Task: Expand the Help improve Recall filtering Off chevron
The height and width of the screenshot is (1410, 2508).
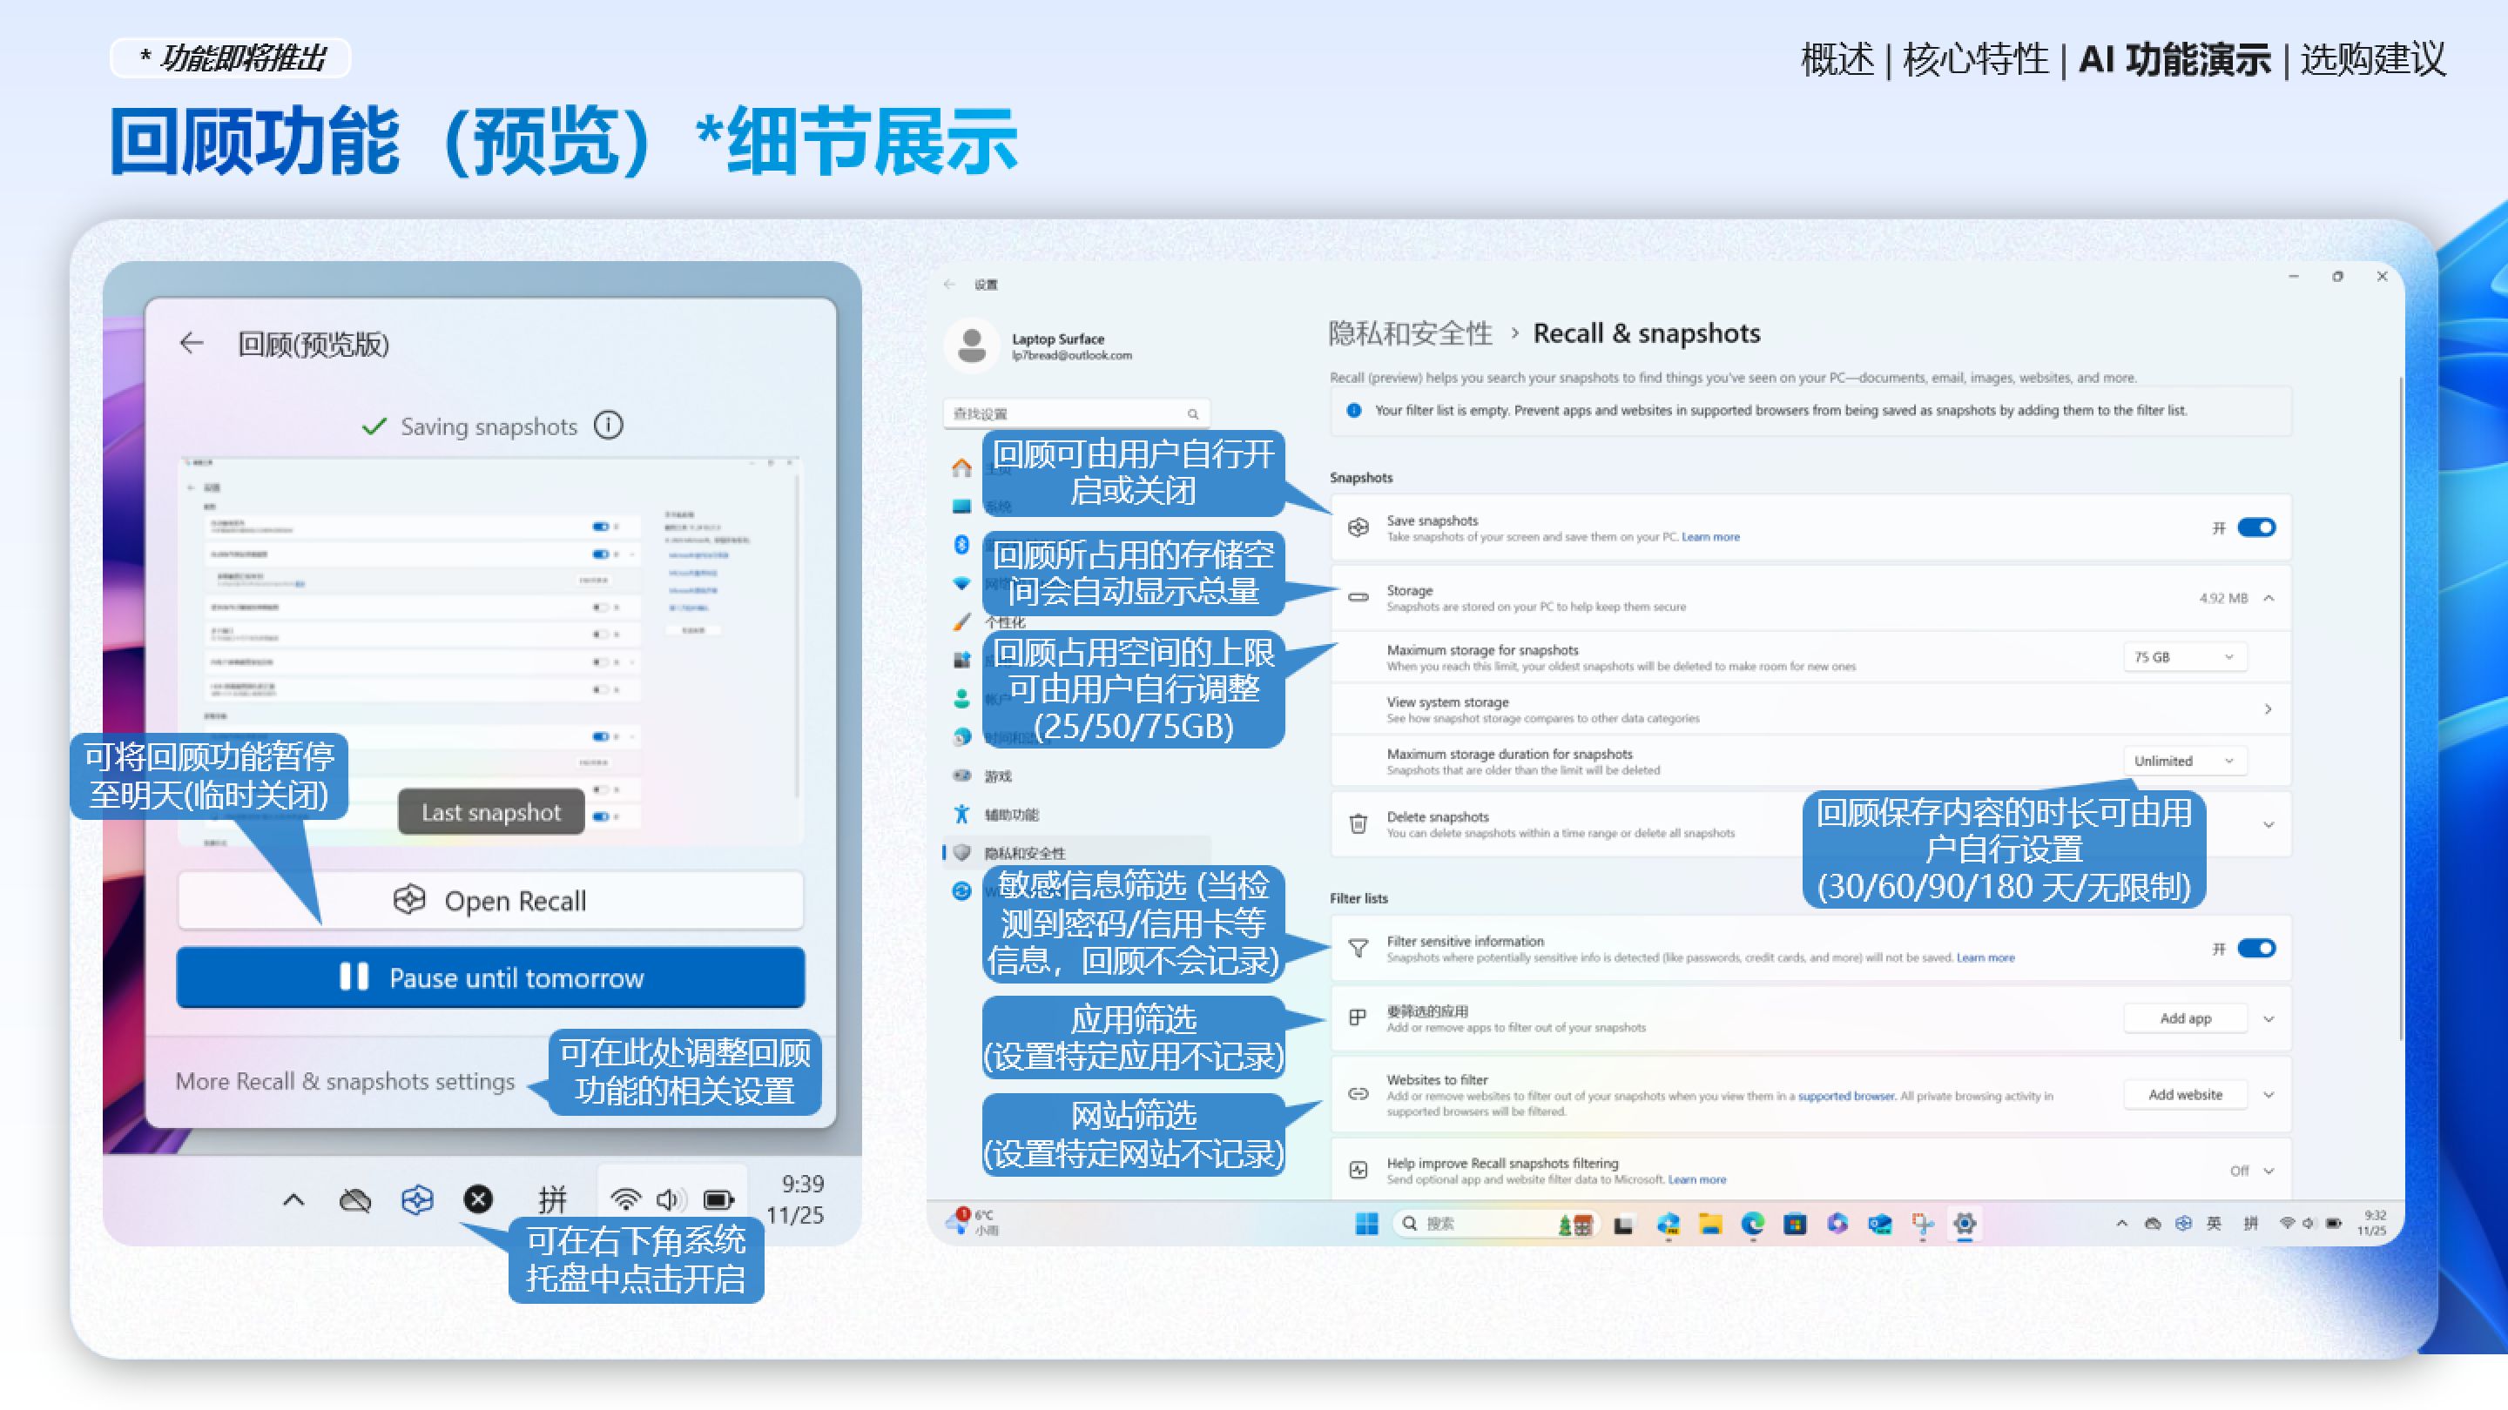Action: point(2269,1171)
